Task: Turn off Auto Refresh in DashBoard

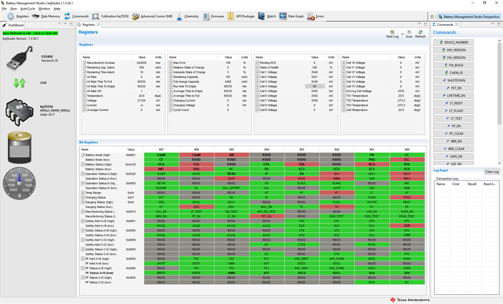Action: coord(30,33)
